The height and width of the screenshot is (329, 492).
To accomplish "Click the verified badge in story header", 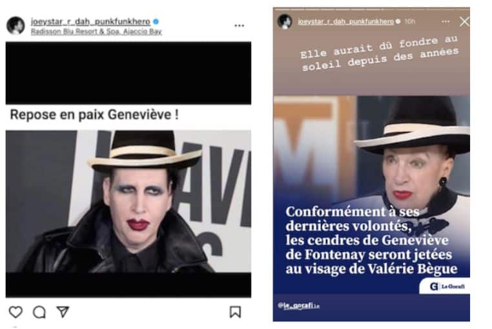I will click(398, 21).
